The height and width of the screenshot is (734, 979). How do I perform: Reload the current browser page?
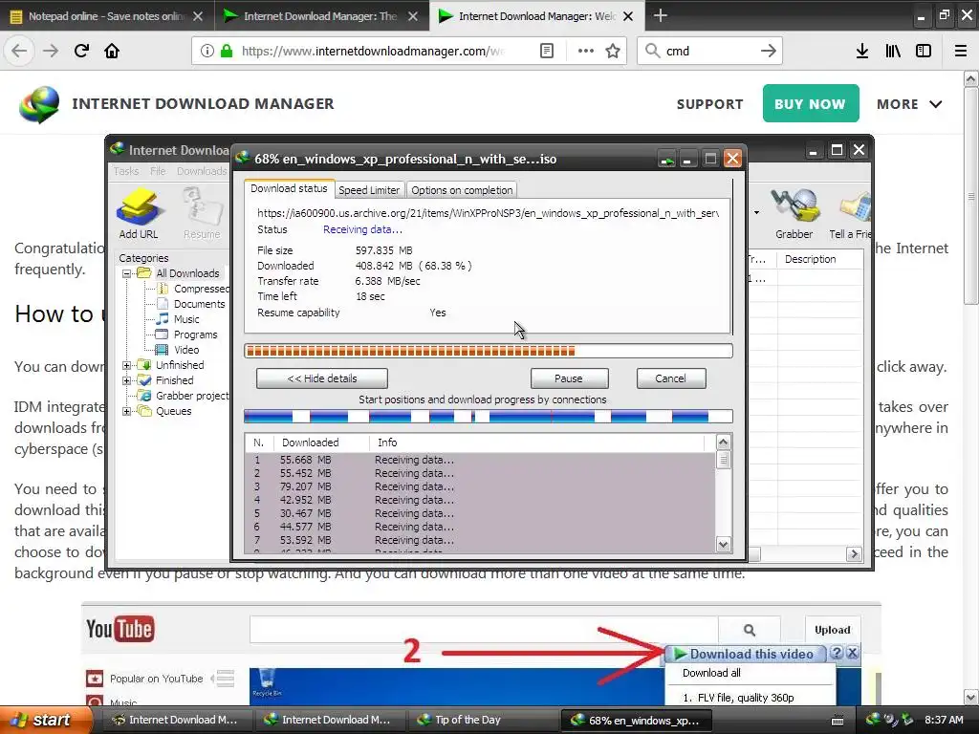tap(81, 51)
